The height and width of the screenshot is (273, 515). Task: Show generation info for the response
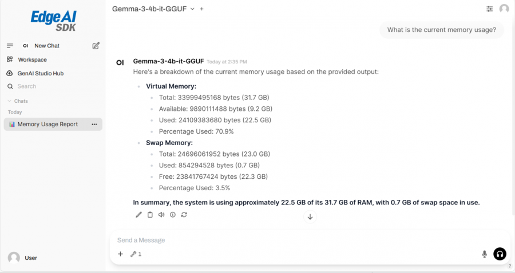[172, 215]
